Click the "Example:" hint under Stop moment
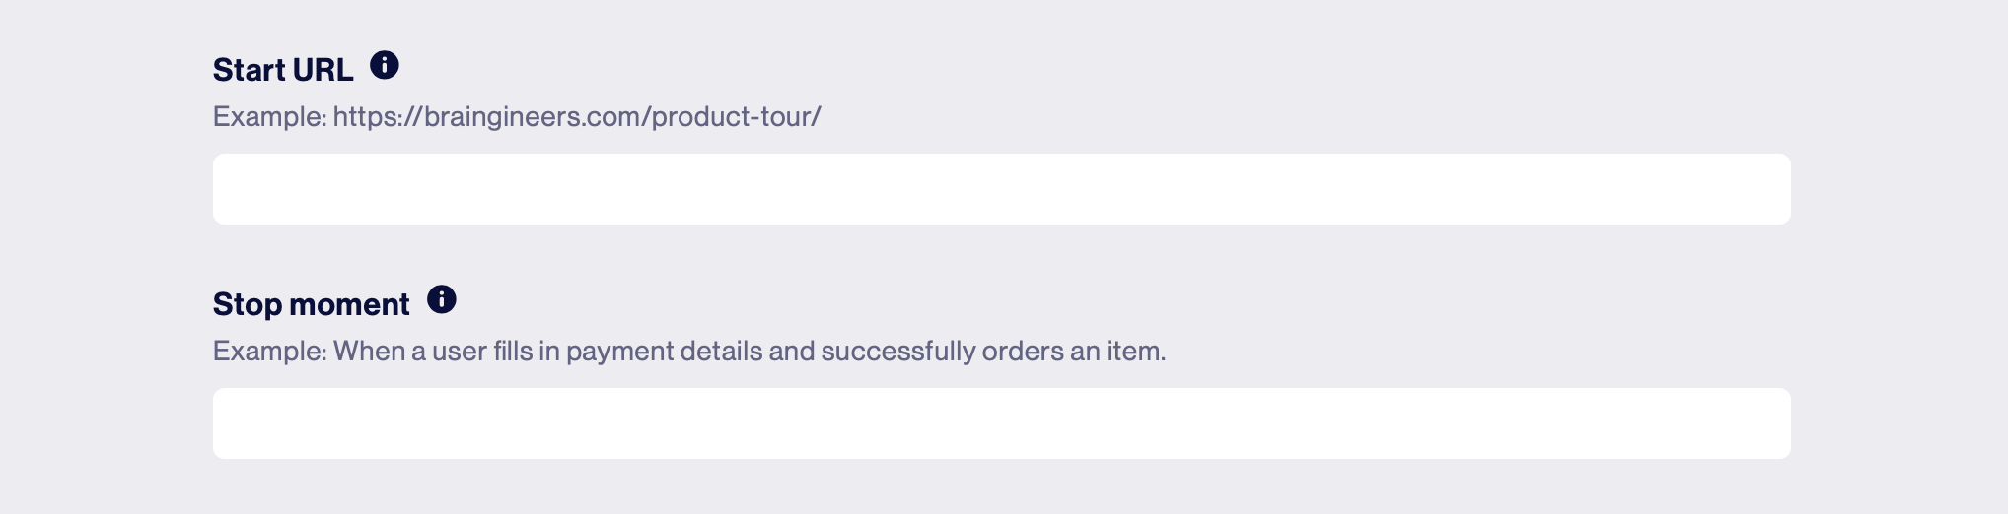The width and height of the screenshot is (2008, 514). 269,351
